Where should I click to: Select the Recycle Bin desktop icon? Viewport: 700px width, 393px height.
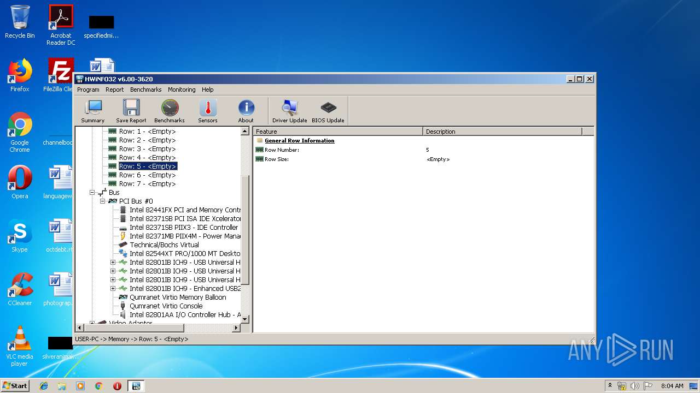click(x=20, y=22)
